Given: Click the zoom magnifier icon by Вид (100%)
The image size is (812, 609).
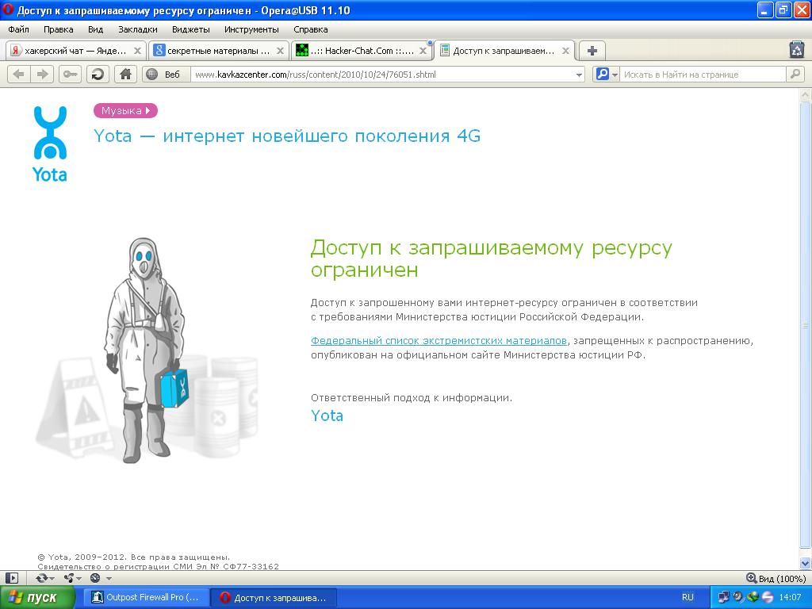Looking at the screenshot, I should click(751, 578).
